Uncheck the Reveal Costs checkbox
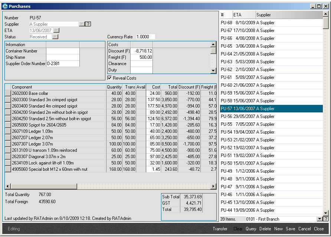This screenshot has width=331, height=237. coord(110,78)
